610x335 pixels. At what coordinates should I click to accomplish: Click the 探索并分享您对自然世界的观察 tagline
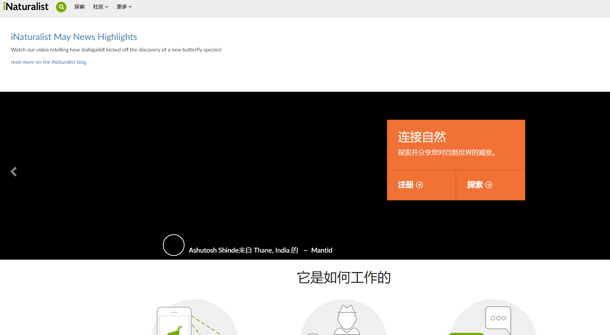pos(447,153)
